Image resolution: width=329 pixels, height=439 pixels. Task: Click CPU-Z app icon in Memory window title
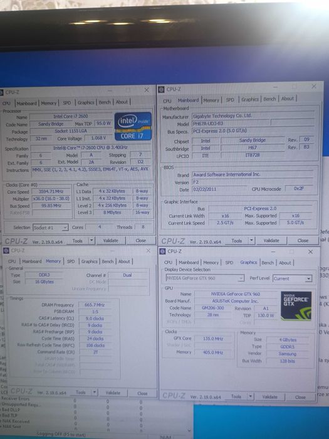[6, 251]
